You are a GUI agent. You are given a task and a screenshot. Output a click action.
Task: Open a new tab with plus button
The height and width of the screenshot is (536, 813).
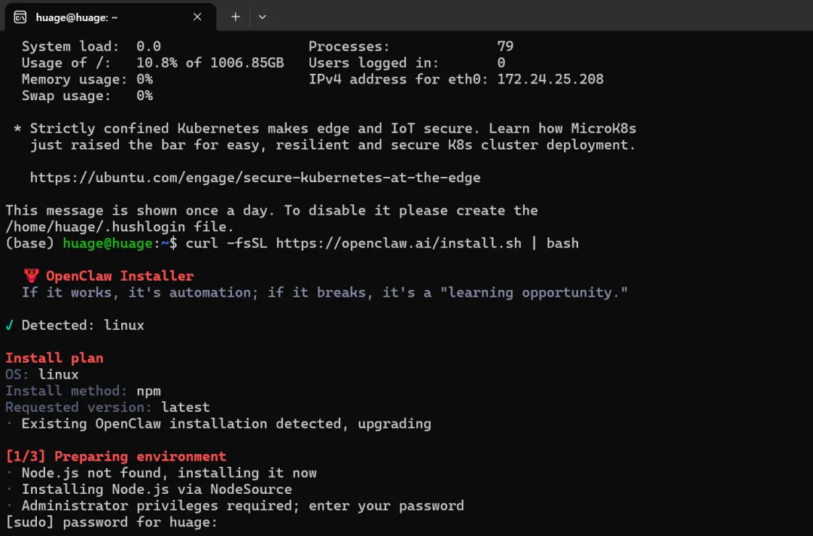coord(236,17)
